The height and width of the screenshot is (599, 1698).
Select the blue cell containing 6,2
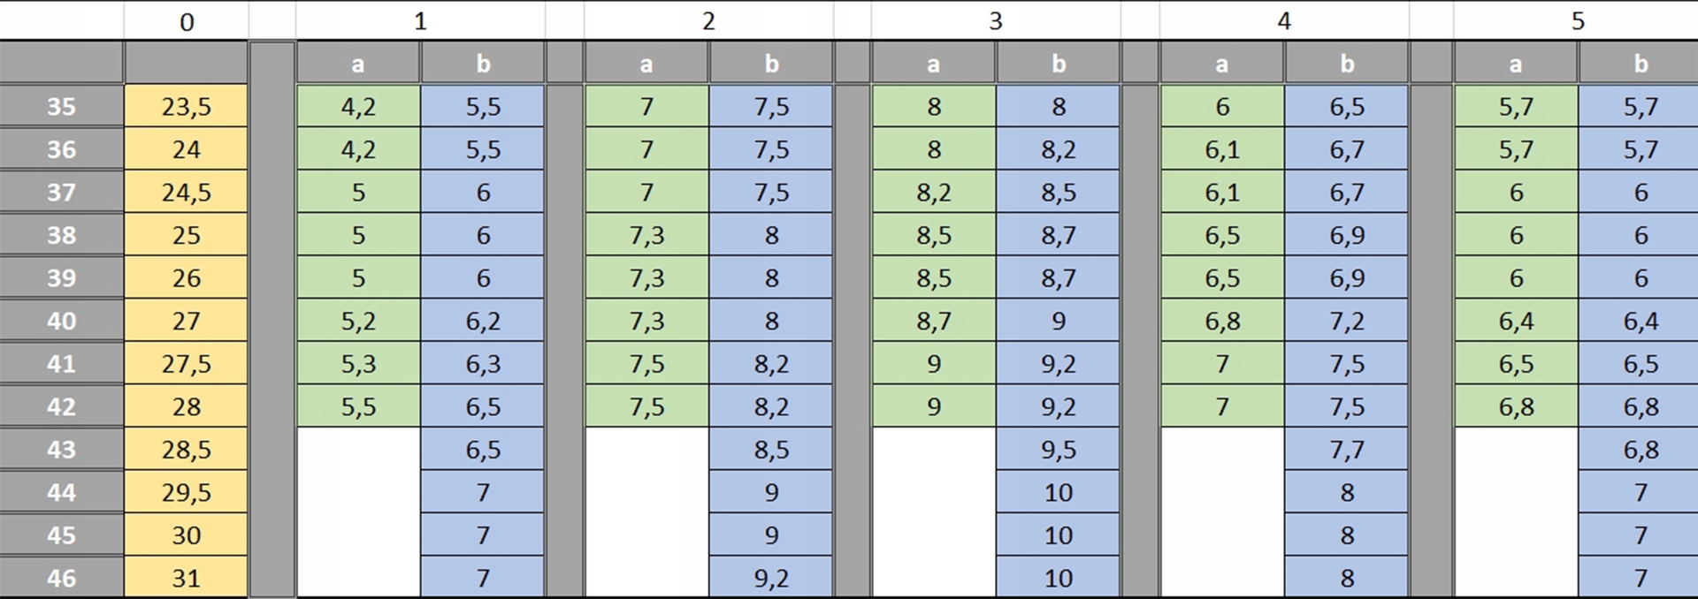[x=483, y=321]
